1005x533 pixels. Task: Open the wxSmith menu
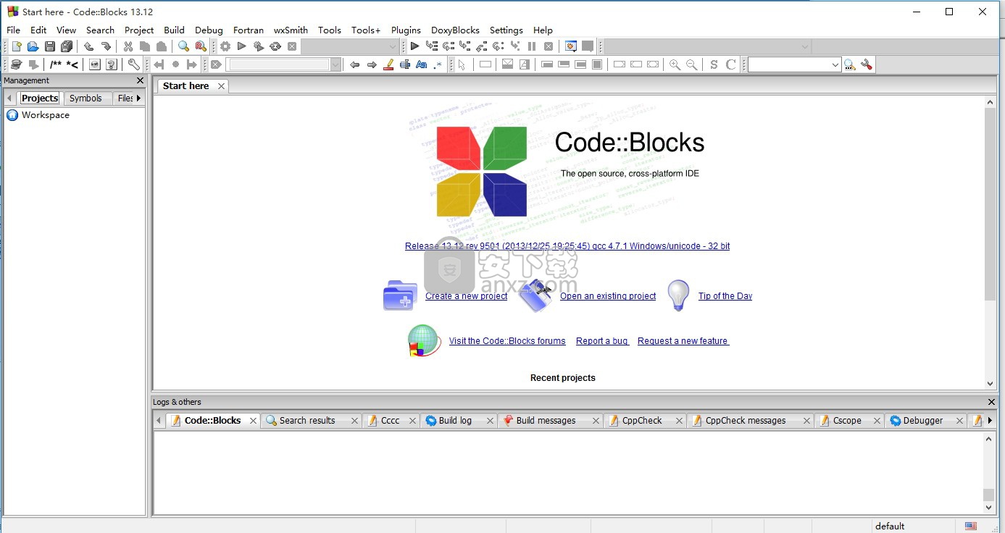point(291,30)
